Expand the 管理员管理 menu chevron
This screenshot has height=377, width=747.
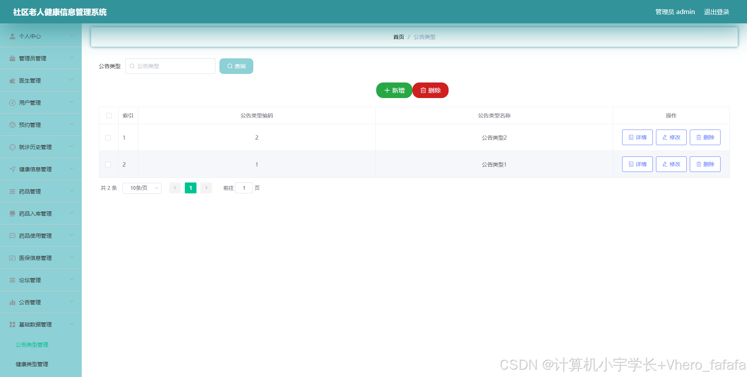tap(72, 58)
